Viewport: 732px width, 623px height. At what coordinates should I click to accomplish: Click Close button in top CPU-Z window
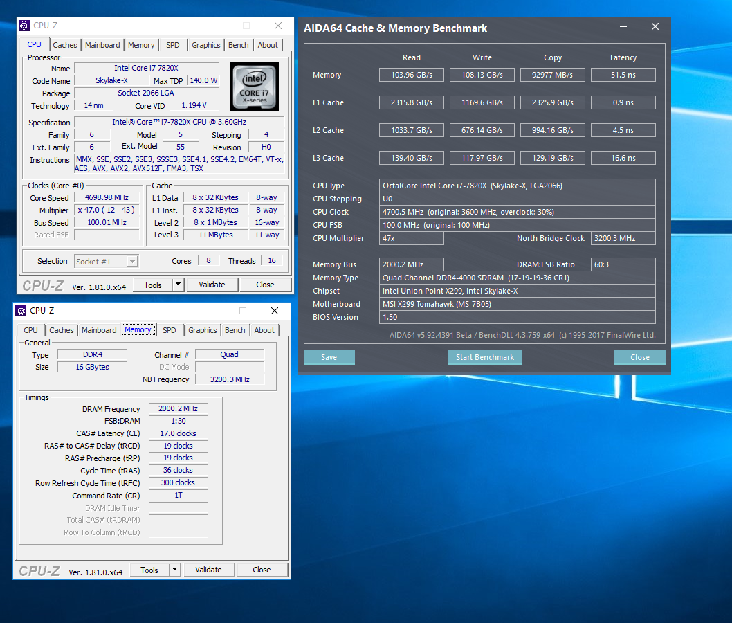coord(265,285)
